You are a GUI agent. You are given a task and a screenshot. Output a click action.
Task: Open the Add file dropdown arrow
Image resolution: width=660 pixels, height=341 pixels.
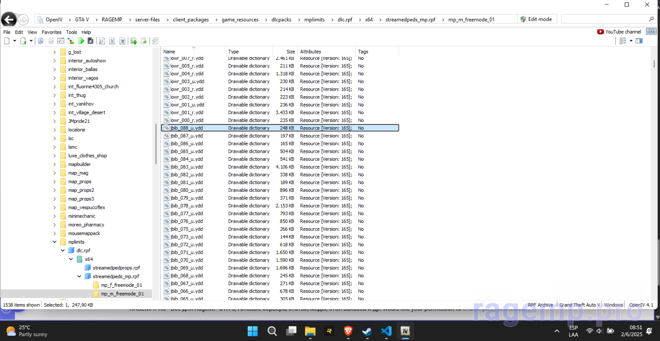(31, 41)
